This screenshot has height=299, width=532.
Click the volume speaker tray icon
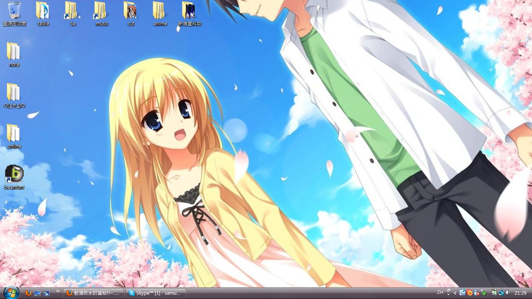507,293
